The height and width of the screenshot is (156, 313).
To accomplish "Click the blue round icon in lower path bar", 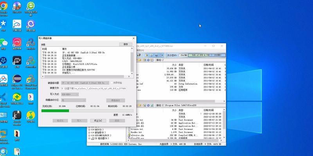I will click(148, 105).
